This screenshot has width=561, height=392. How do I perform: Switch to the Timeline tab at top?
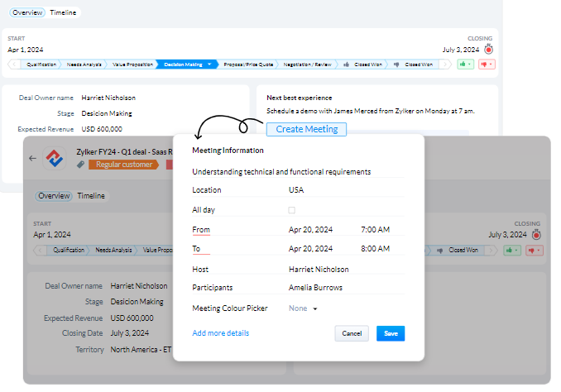pyautogui.click(x=63, y=13)
